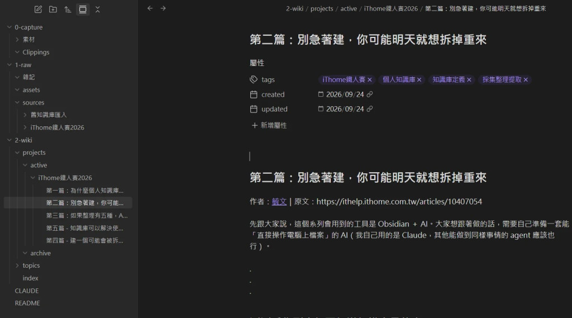Screen dimensions: 572x318
Task: Collapse the Clippings folder
Action: click(17, 52)
